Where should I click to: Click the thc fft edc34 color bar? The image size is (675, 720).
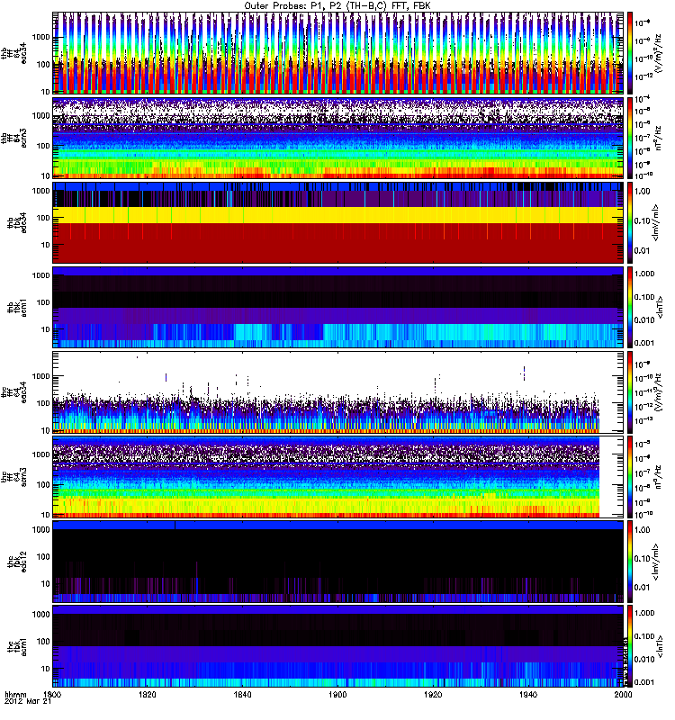pyautogui.click(x=633, y=391)
